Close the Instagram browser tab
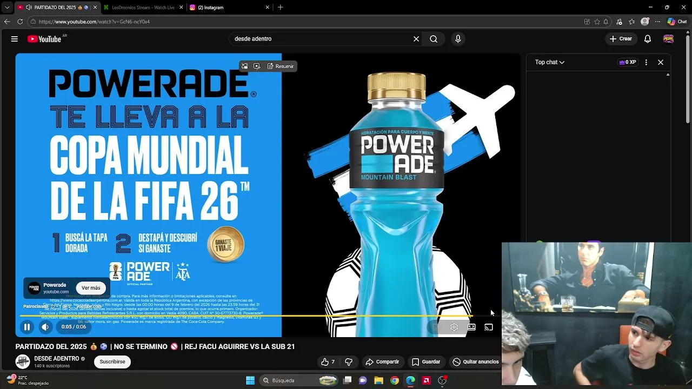The height and width of the screenshot is (389, 692). (268, 8)
